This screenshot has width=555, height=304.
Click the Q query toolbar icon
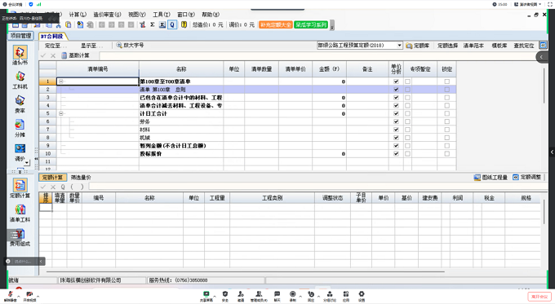tap(172, 24)
